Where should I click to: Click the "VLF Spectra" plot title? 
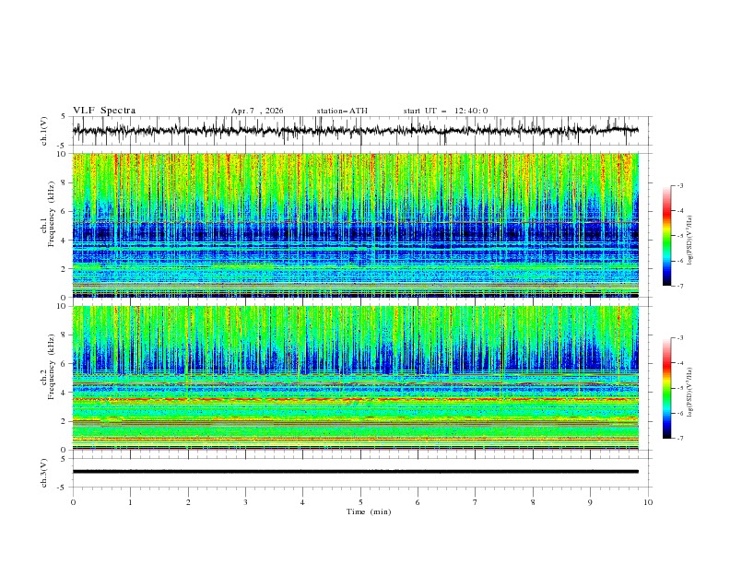tap(104, 111)
